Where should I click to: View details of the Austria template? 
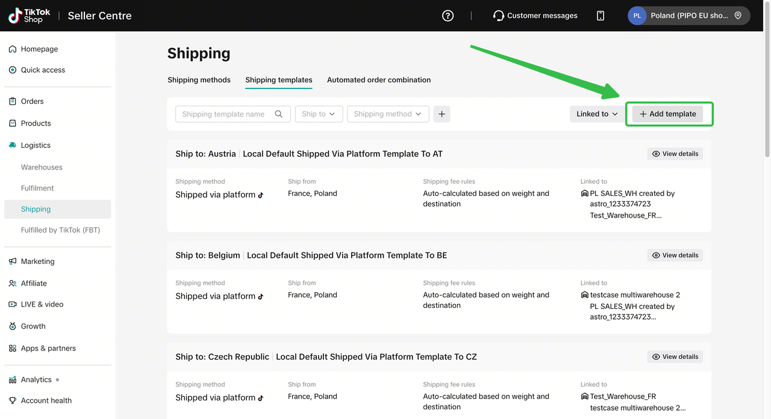(x=675, y=154)
